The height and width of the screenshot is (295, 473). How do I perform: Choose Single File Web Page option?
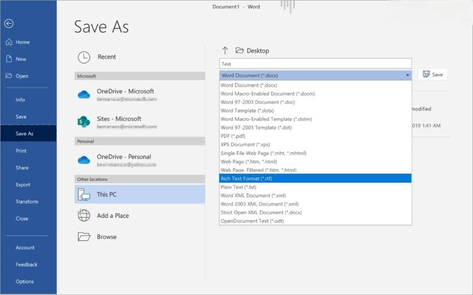click(316, 153)
